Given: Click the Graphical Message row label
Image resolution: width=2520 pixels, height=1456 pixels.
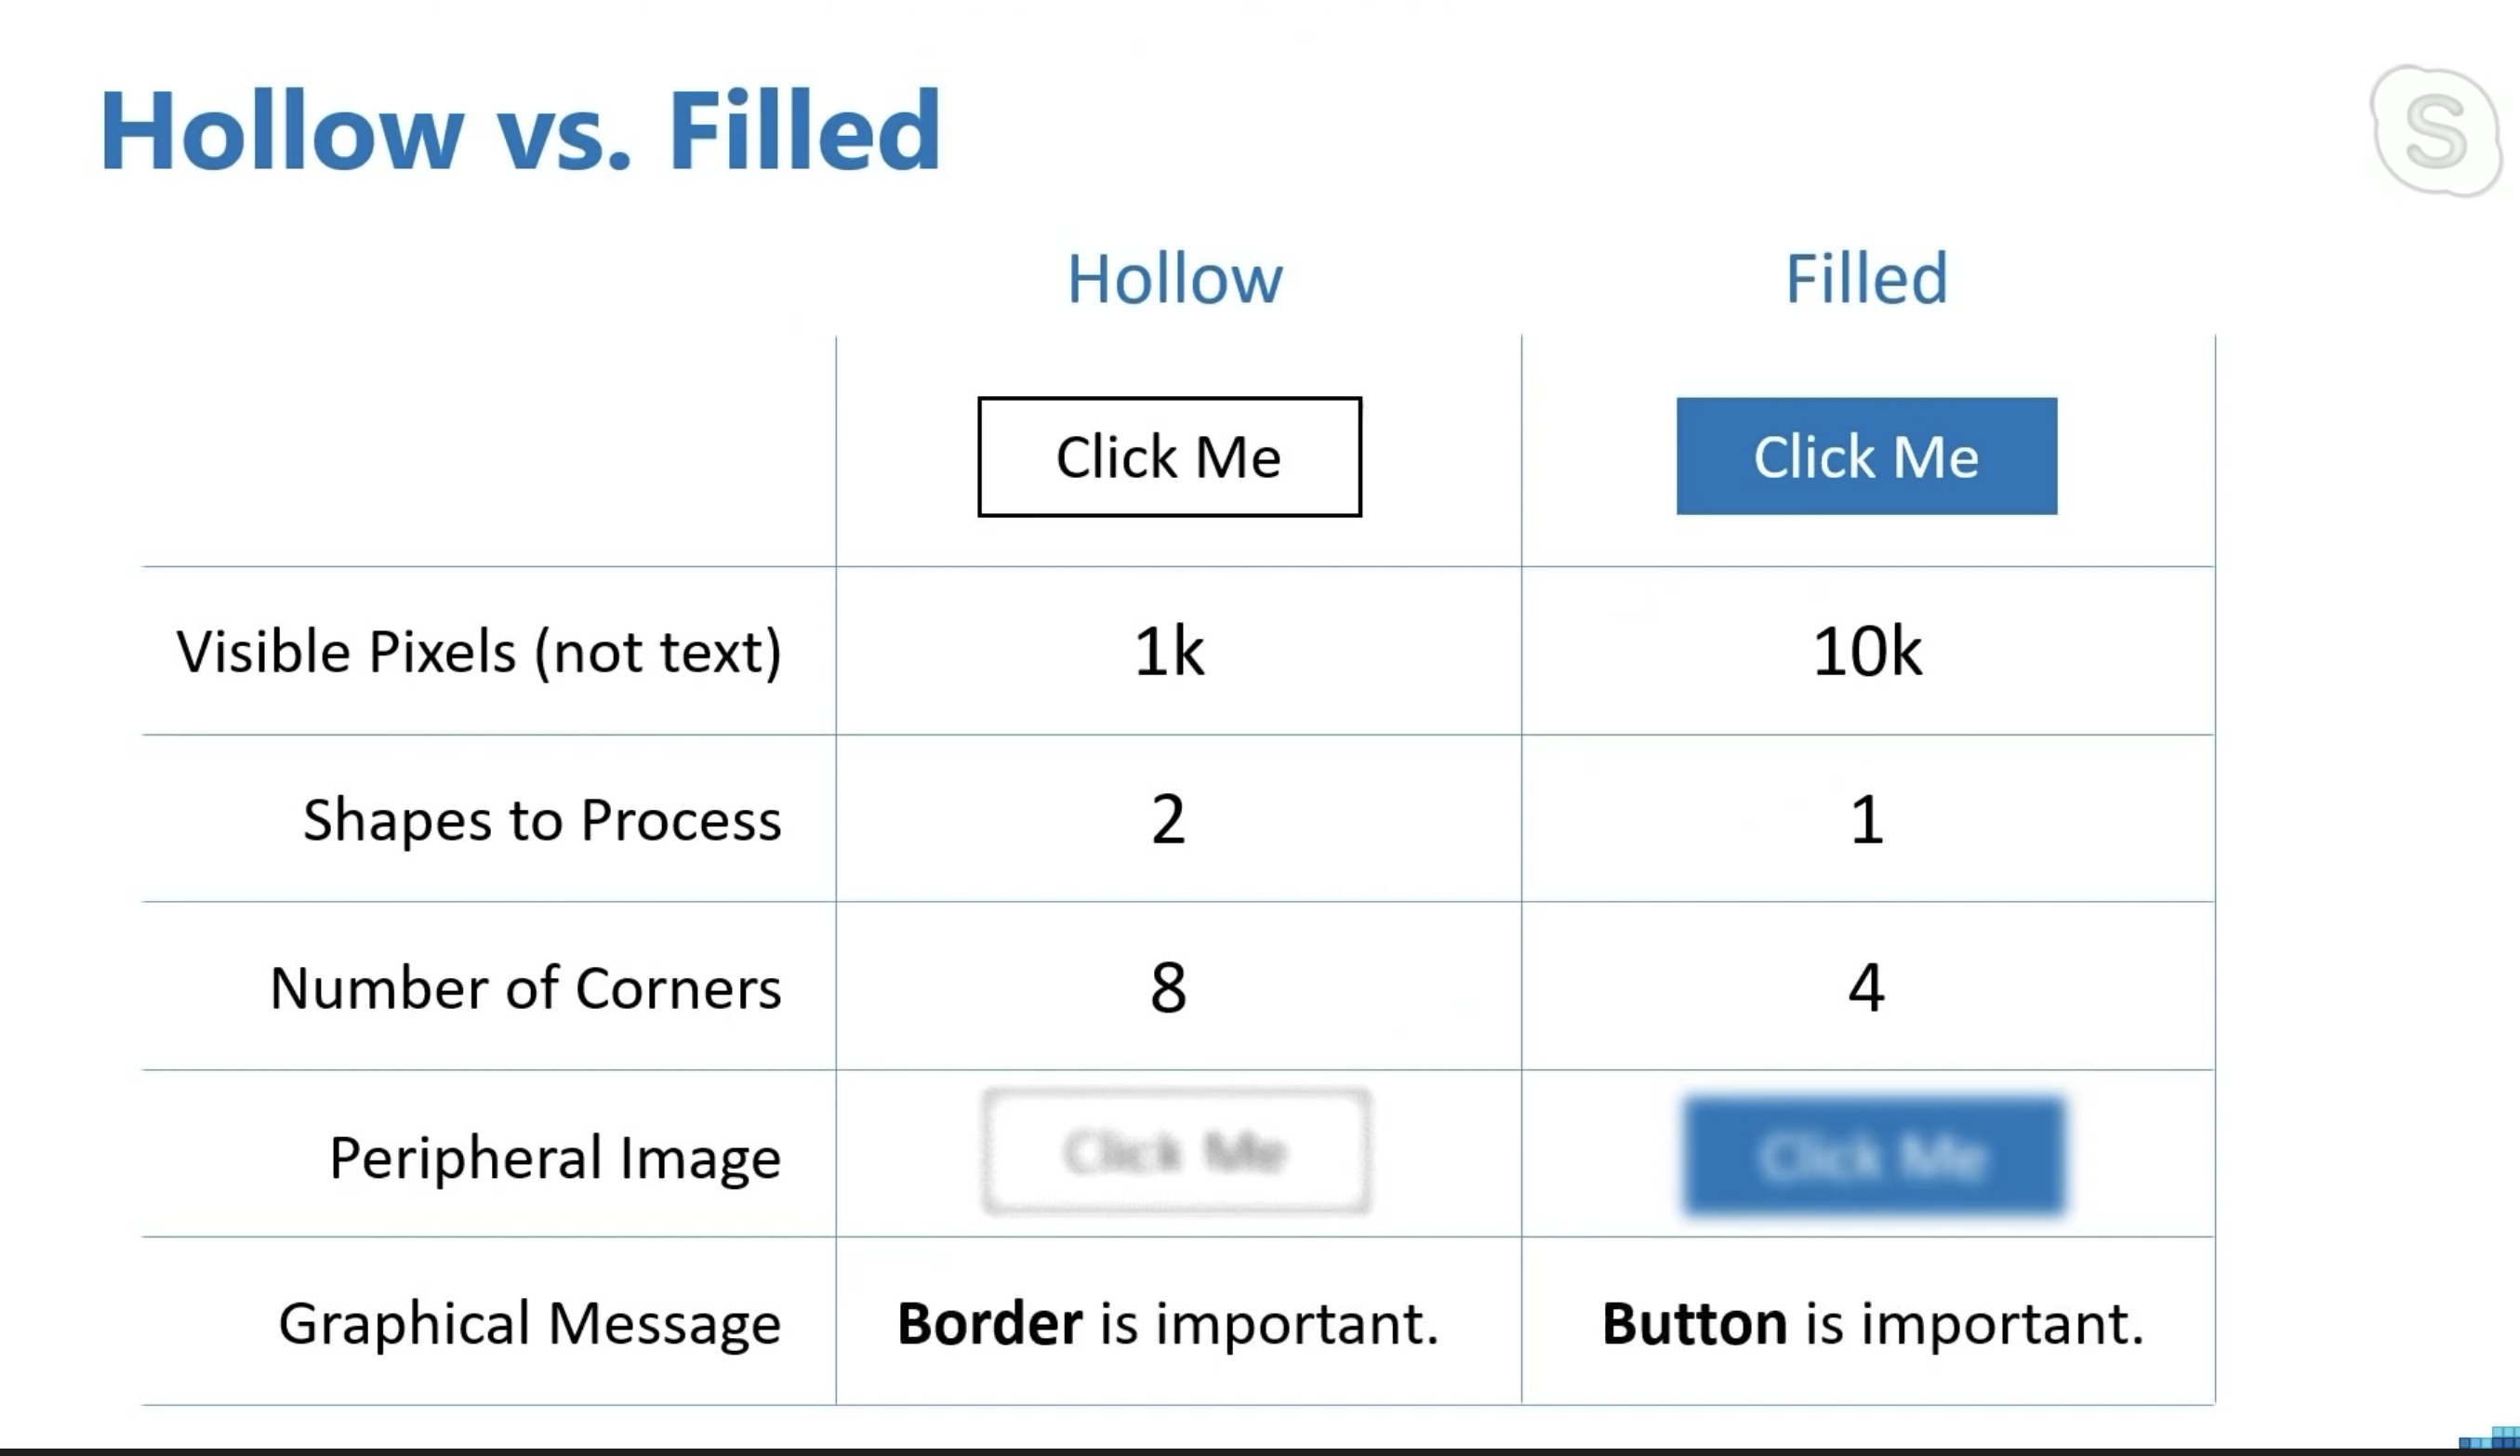Looking at the screenshot, I should point(529,1323).
